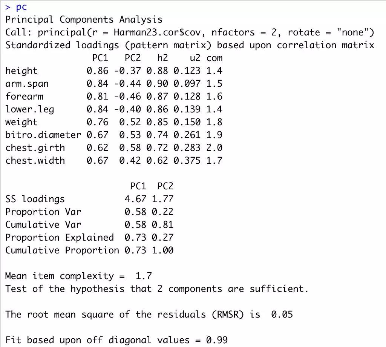Viewport: 386px width, 347px height.
Task: Click the 'pc' command at the prompt
Action: click(x=21, y=7)
